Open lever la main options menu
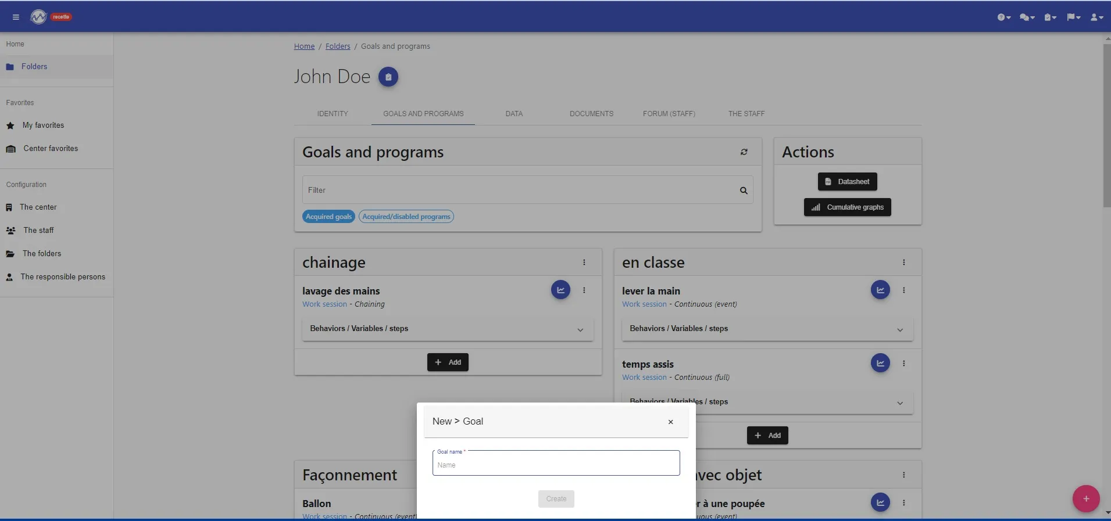The width and height of the screenshot is (1111, 521). point(904,290)
